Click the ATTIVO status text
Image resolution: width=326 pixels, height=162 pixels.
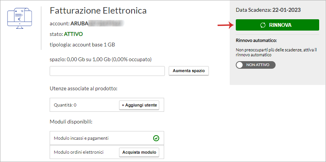73,34
